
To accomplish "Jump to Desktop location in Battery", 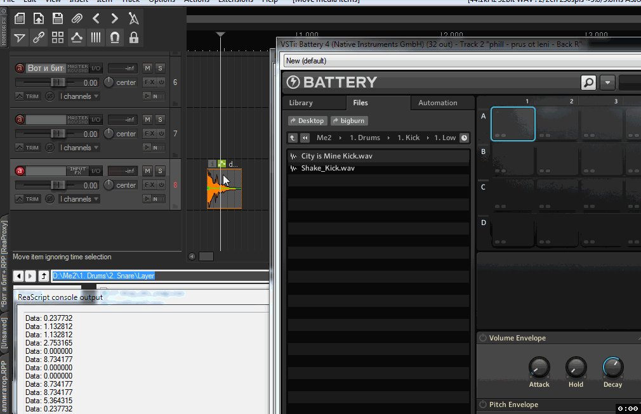I will point(307,121).
